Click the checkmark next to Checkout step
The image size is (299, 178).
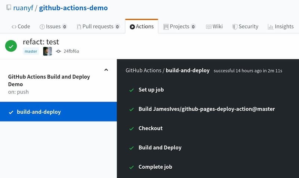tap(131, 128)
